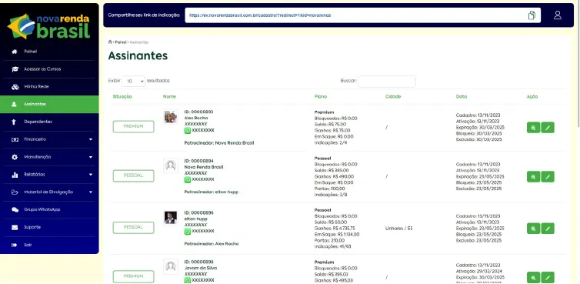Go to Minha Rede in the sidebar

coord(49,87)
